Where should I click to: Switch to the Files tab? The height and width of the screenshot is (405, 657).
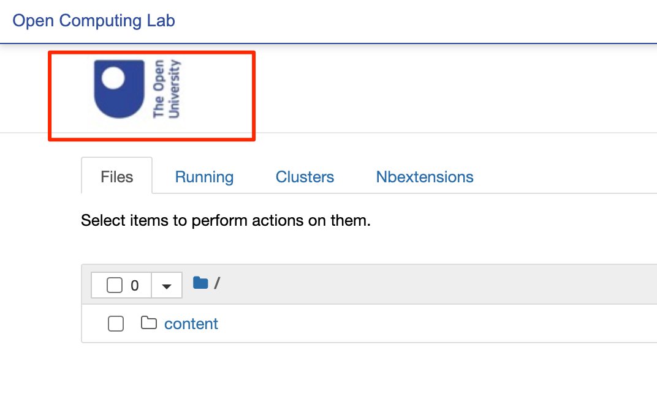click(x=116, y=177)
